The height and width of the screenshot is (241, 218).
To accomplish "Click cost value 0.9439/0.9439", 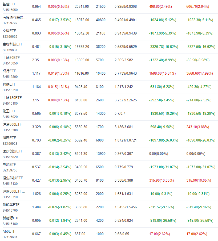I will click(126, 33).
